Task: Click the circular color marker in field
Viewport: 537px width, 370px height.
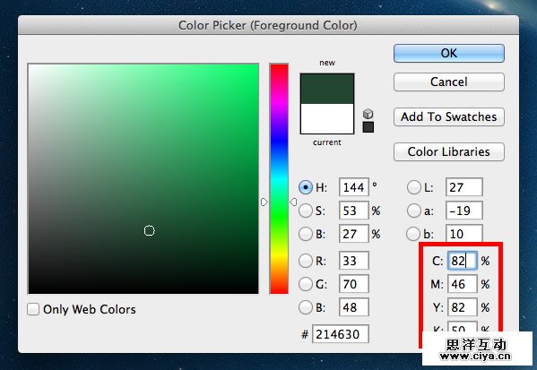Action: click(x=150, y=231)
